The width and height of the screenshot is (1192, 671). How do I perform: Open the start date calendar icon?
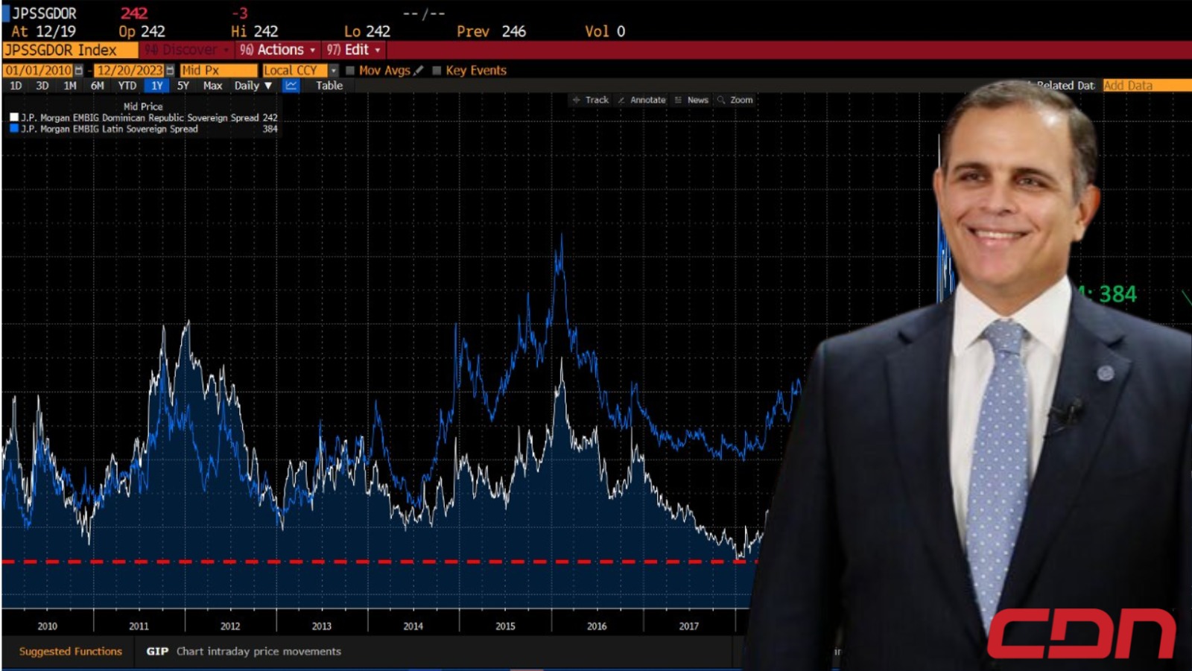[78, 70]
